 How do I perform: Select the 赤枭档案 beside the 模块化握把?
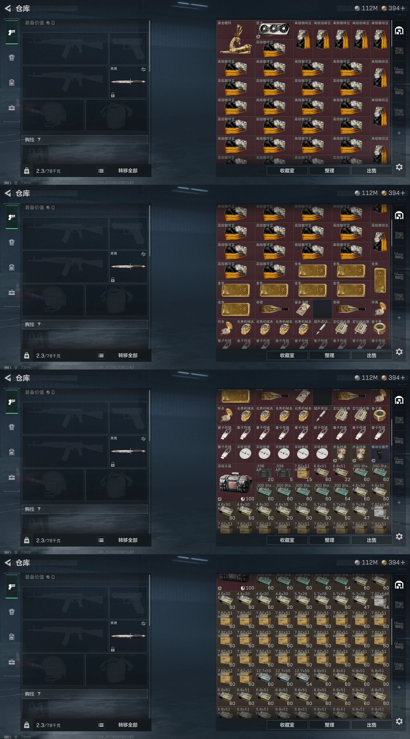pyautogui.click(x=361, y=454)
